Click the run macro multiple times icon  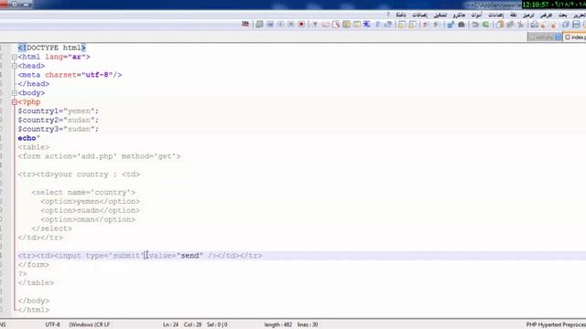click(x=270, y=25)
